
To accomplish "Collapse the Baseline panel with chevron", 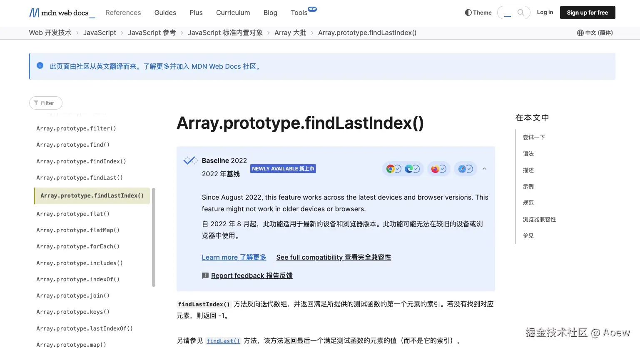I will pyautogui.click(x=484, y=169).
